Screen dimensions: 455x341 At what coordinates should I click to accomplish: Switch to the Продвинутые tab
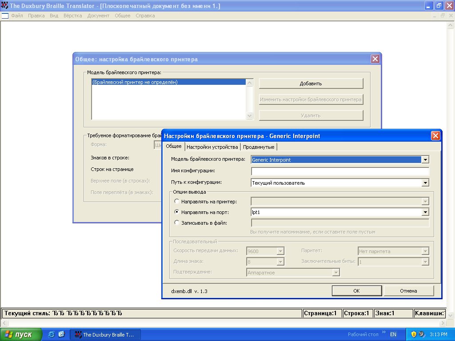click(x=259, y=147)
